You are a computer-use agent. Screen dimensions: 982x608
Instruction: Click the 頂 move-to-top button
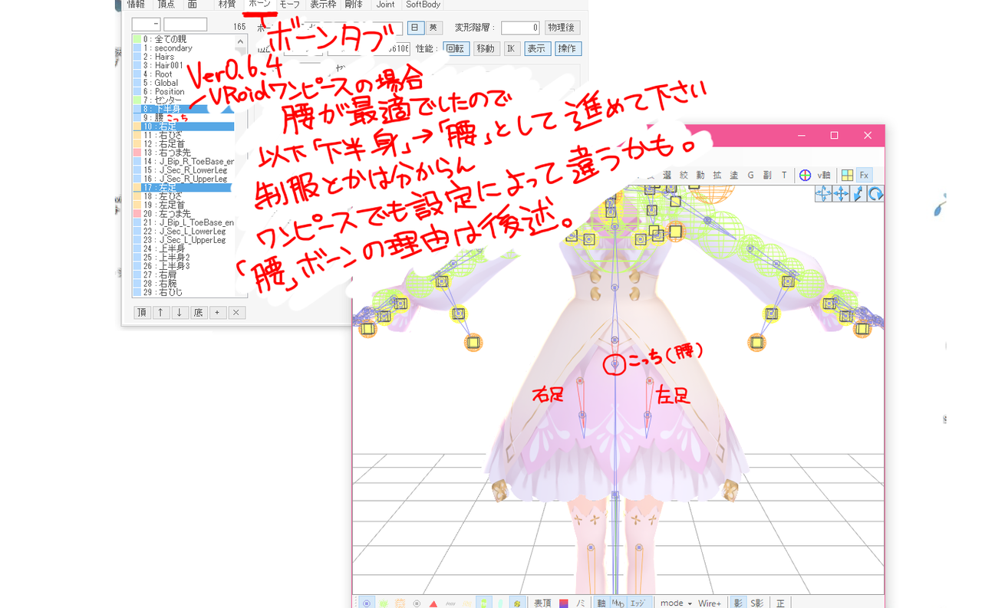[x=142, y=312]
